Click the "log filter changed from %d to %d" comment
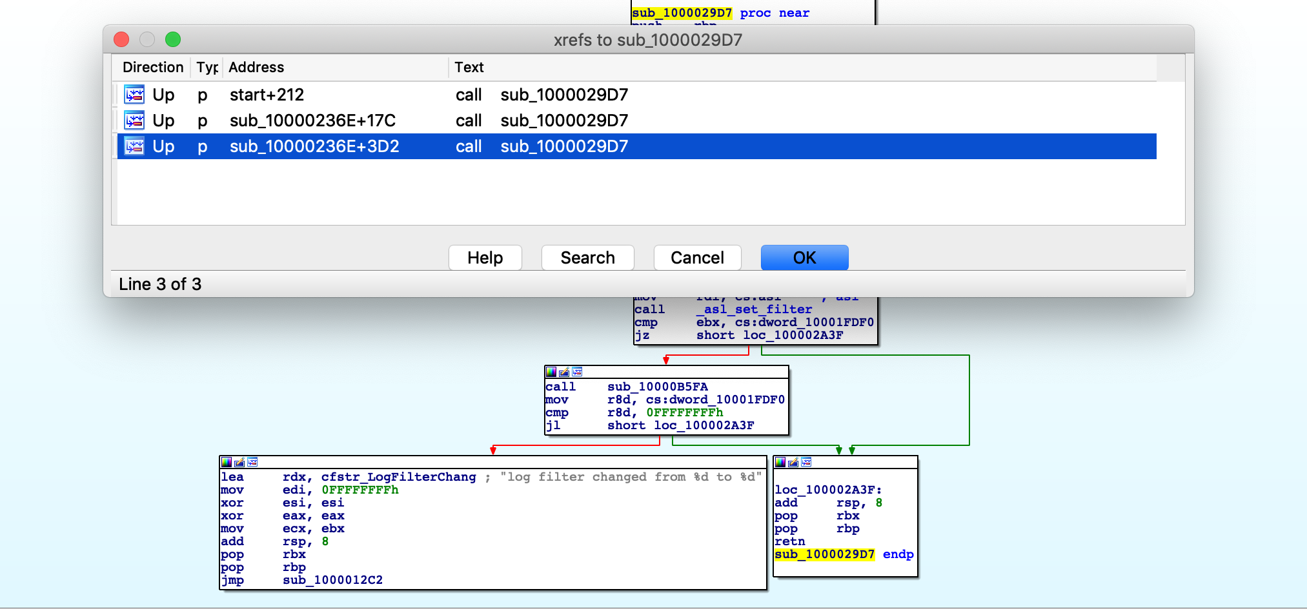The image size is (1307, 609). (x=631, y=477)
